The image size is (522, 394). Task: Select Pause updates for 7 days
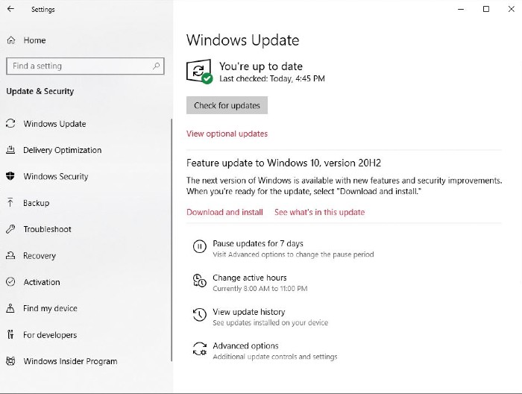pos(258,243)
